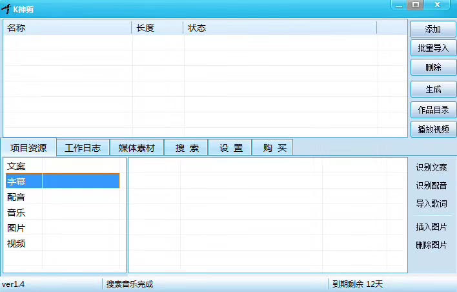Select the 文案 row in resource list

[63, 166]
